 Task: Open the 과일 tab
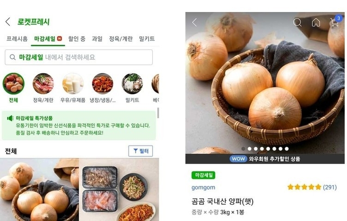[97, 39]
